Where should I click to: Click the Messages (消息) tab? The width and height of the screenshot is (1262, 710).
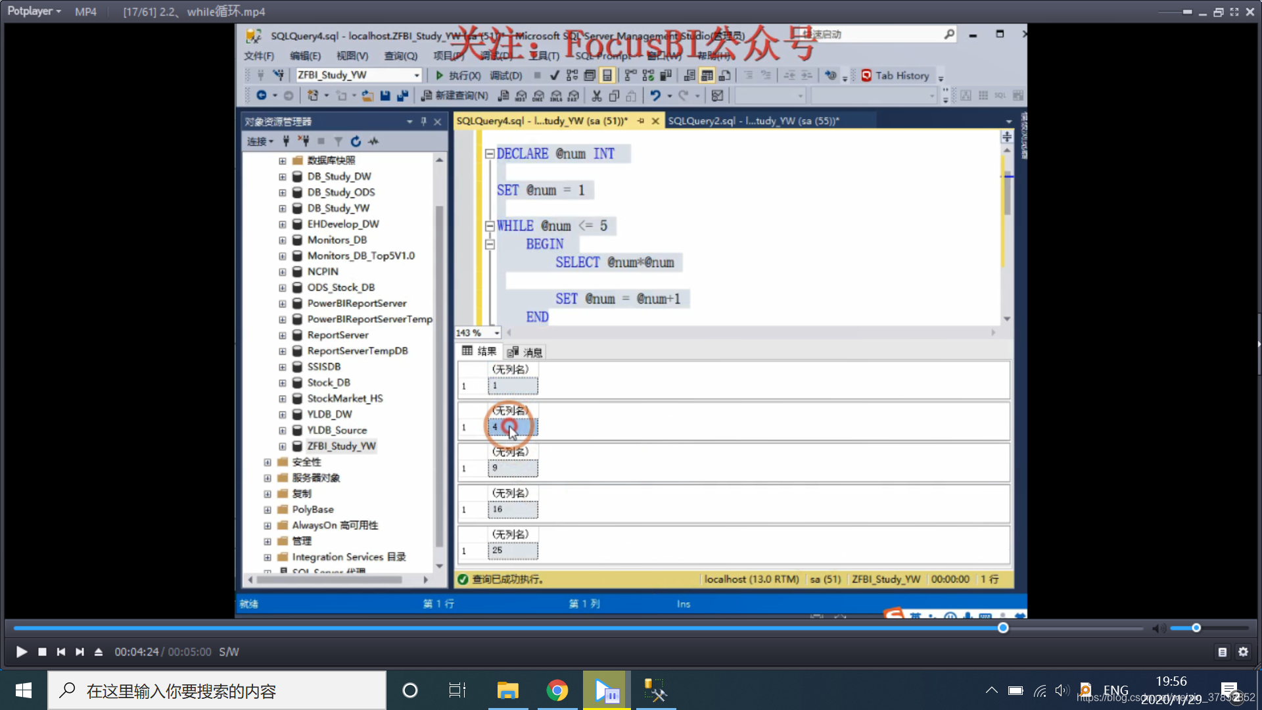point(531,351)
